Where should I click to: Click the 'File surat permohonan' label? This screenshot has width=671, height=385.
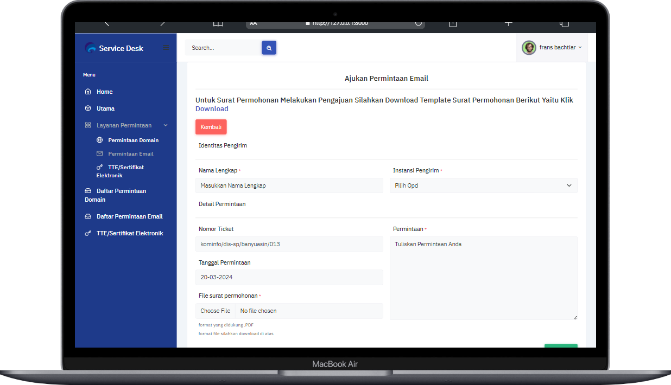(228, 296)
